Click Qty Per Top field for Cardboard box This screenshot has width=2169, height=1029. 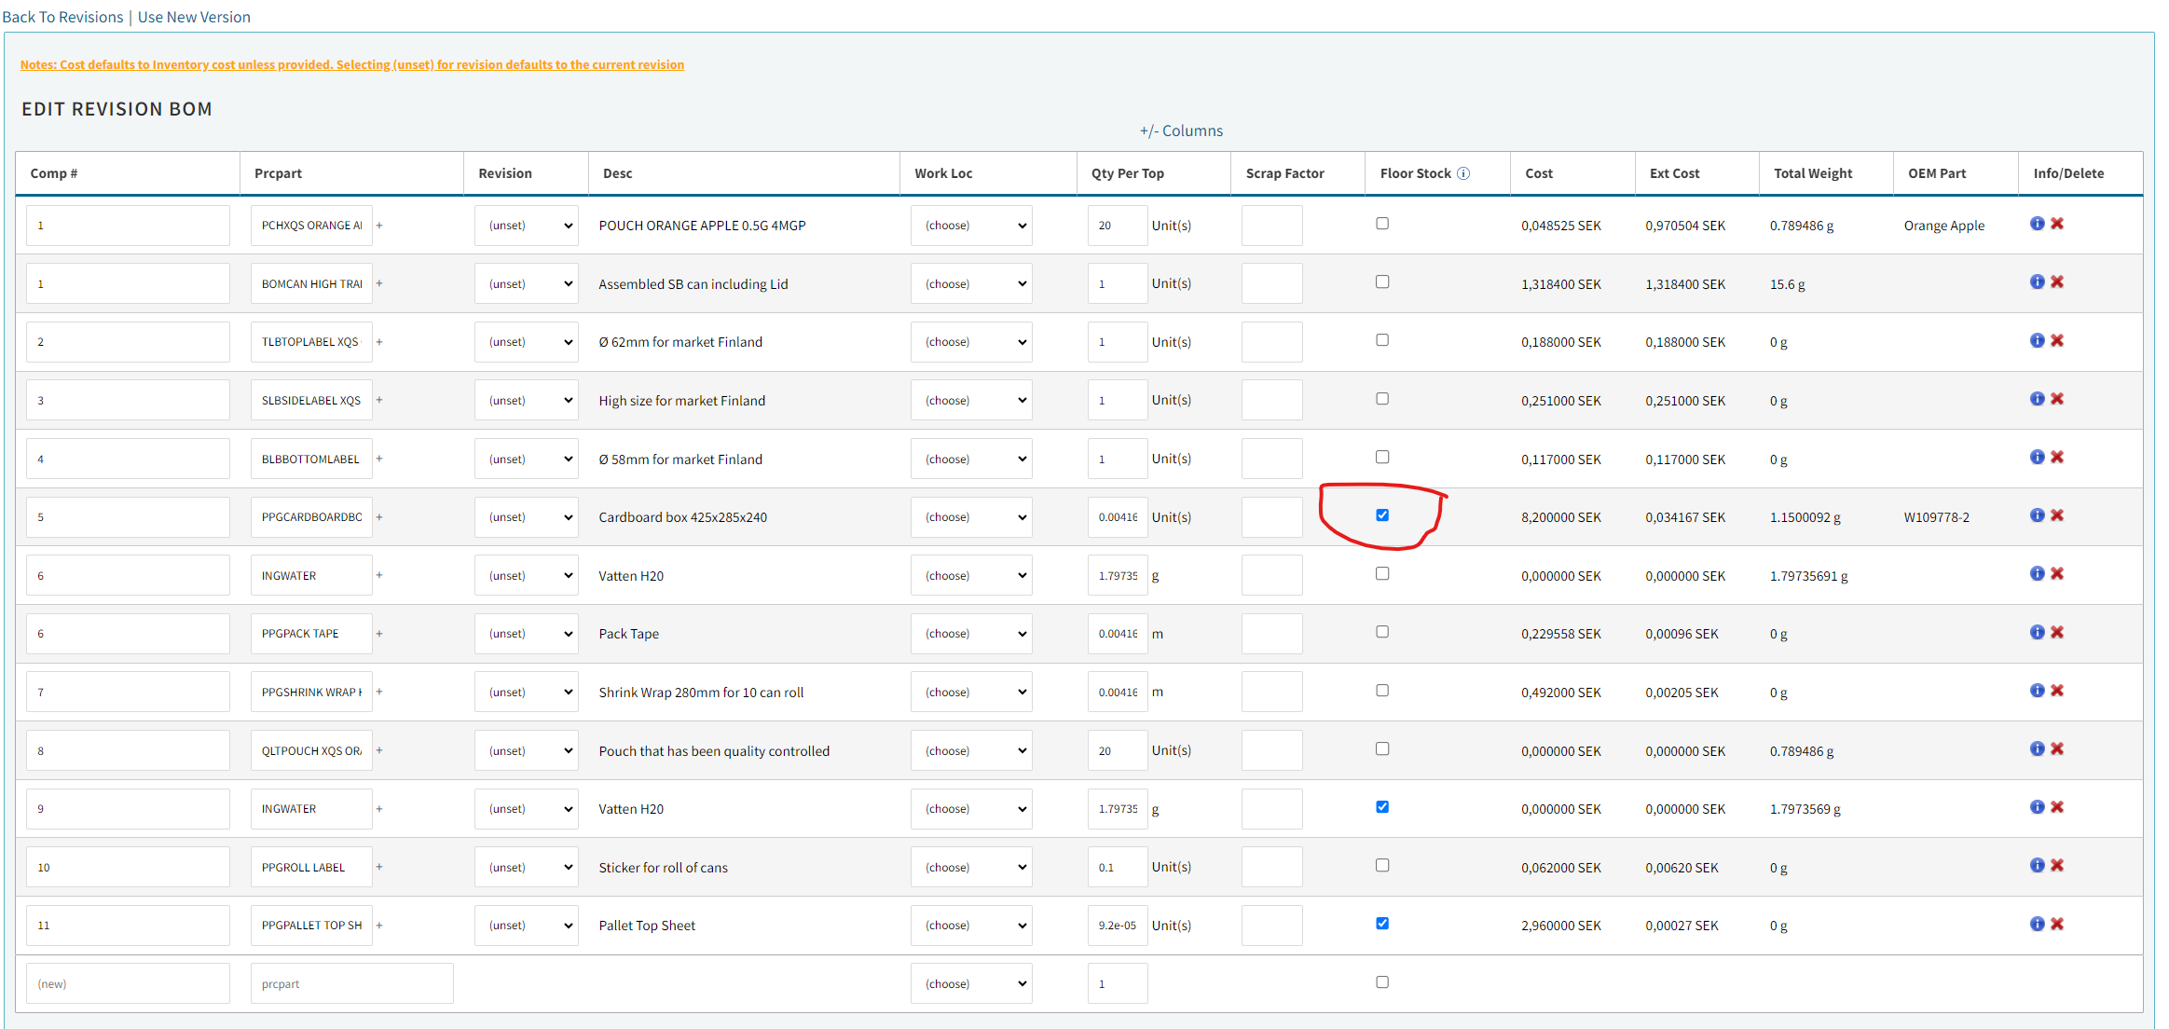(1118, 517)
